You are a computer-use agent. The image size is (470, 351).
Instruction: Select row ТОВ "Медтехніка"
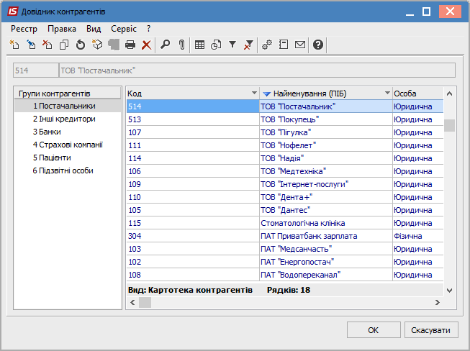tap(285, 171)
